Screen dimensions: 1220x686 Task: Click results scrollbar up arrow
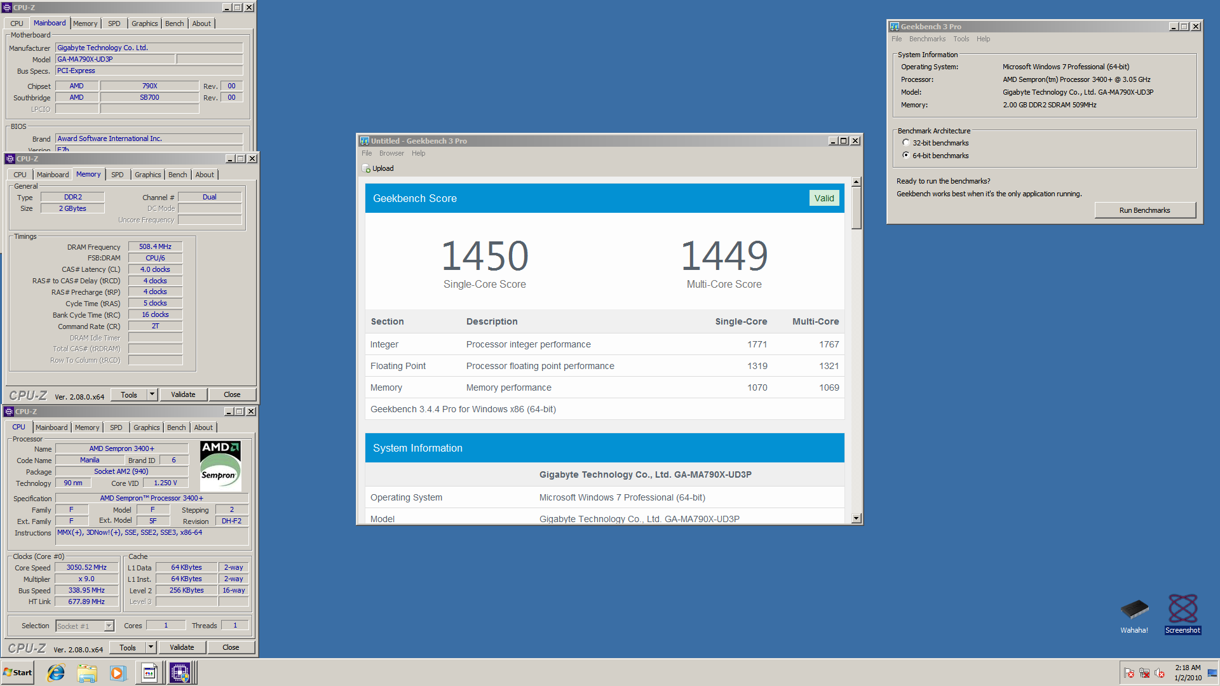point(856,182)
